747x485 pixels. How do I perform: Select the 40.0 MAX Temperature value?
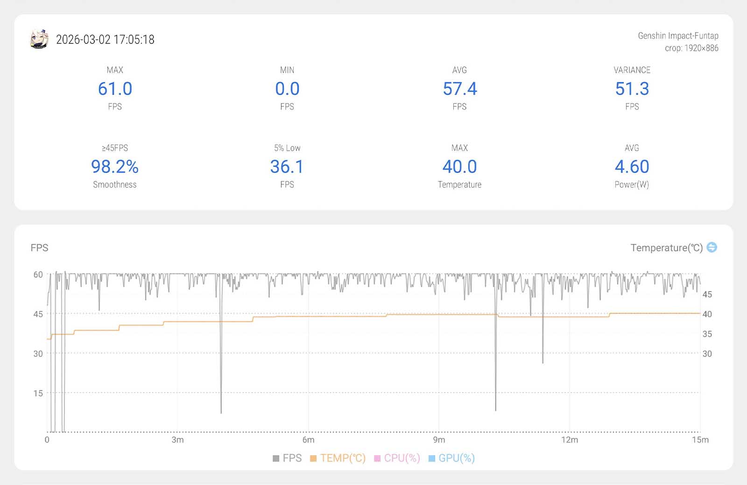459,166
